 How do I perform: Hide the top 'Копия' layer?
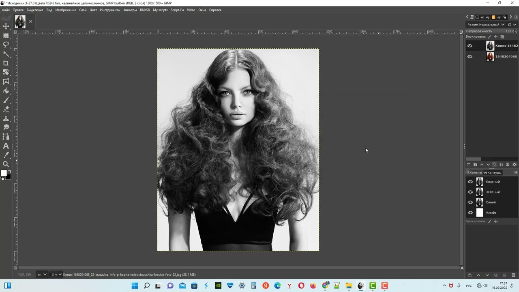pos(470,46)
